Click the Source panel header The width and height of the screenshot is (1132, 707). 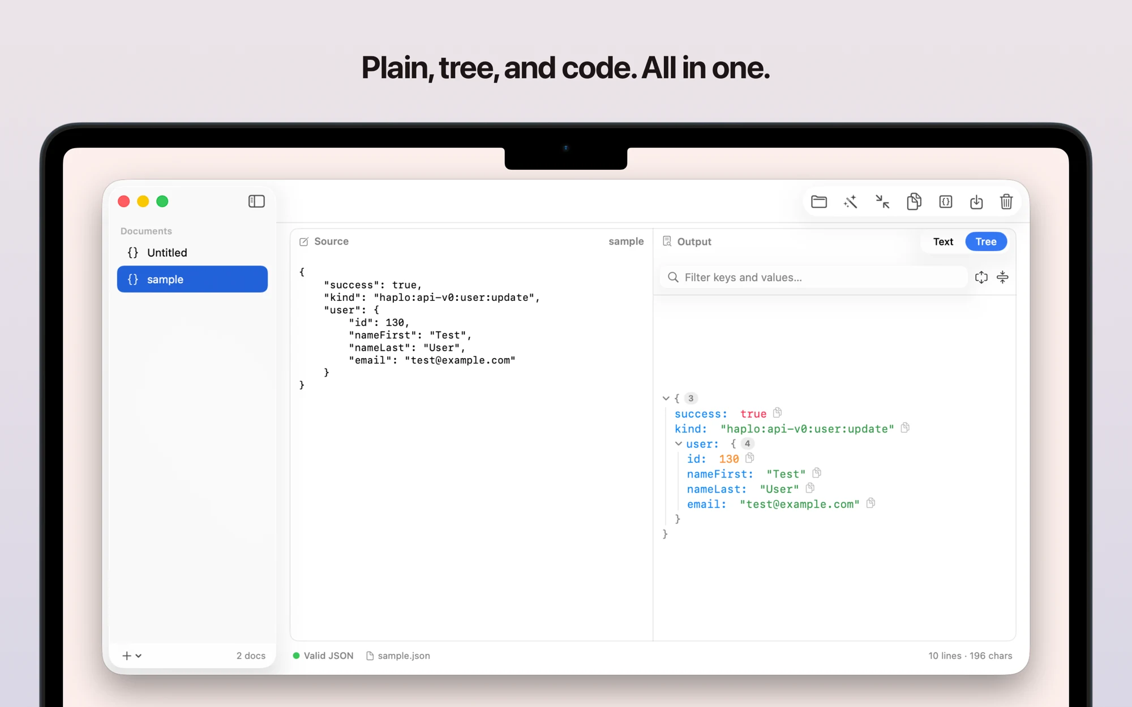(x=324, y=242)
